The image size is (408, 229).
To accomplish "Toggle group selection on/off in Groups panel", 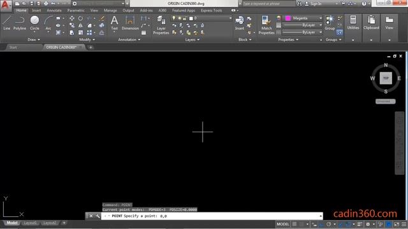I will point(340,32).
